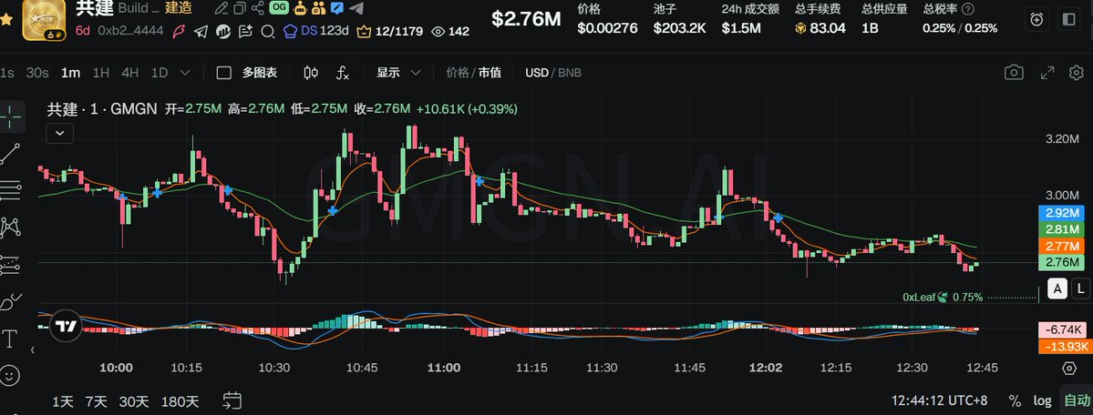
Task: Click the pink feather icon
Action: tap(179, 31)
